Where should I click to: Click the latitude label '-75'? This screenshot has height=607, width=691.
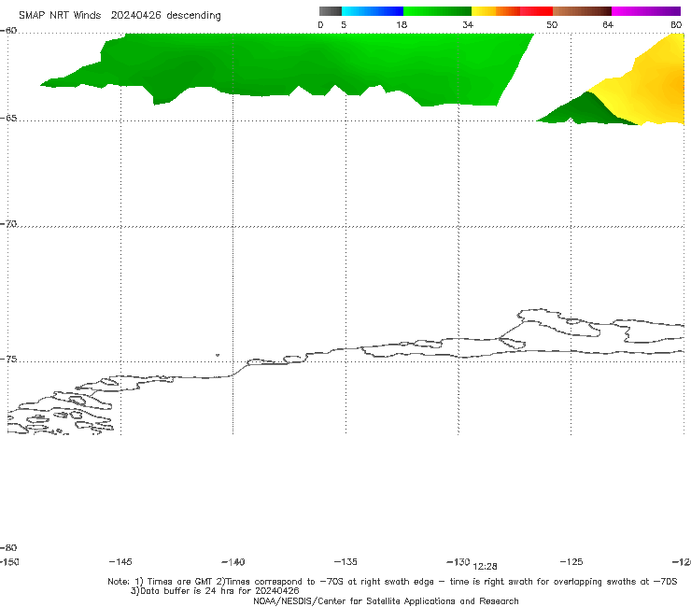click(8, 360)
